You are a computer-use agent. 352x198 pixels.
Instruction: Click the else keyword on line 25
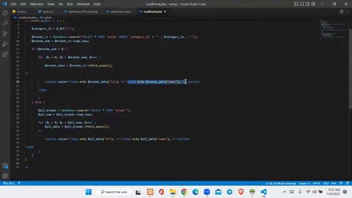click(38, 102)
